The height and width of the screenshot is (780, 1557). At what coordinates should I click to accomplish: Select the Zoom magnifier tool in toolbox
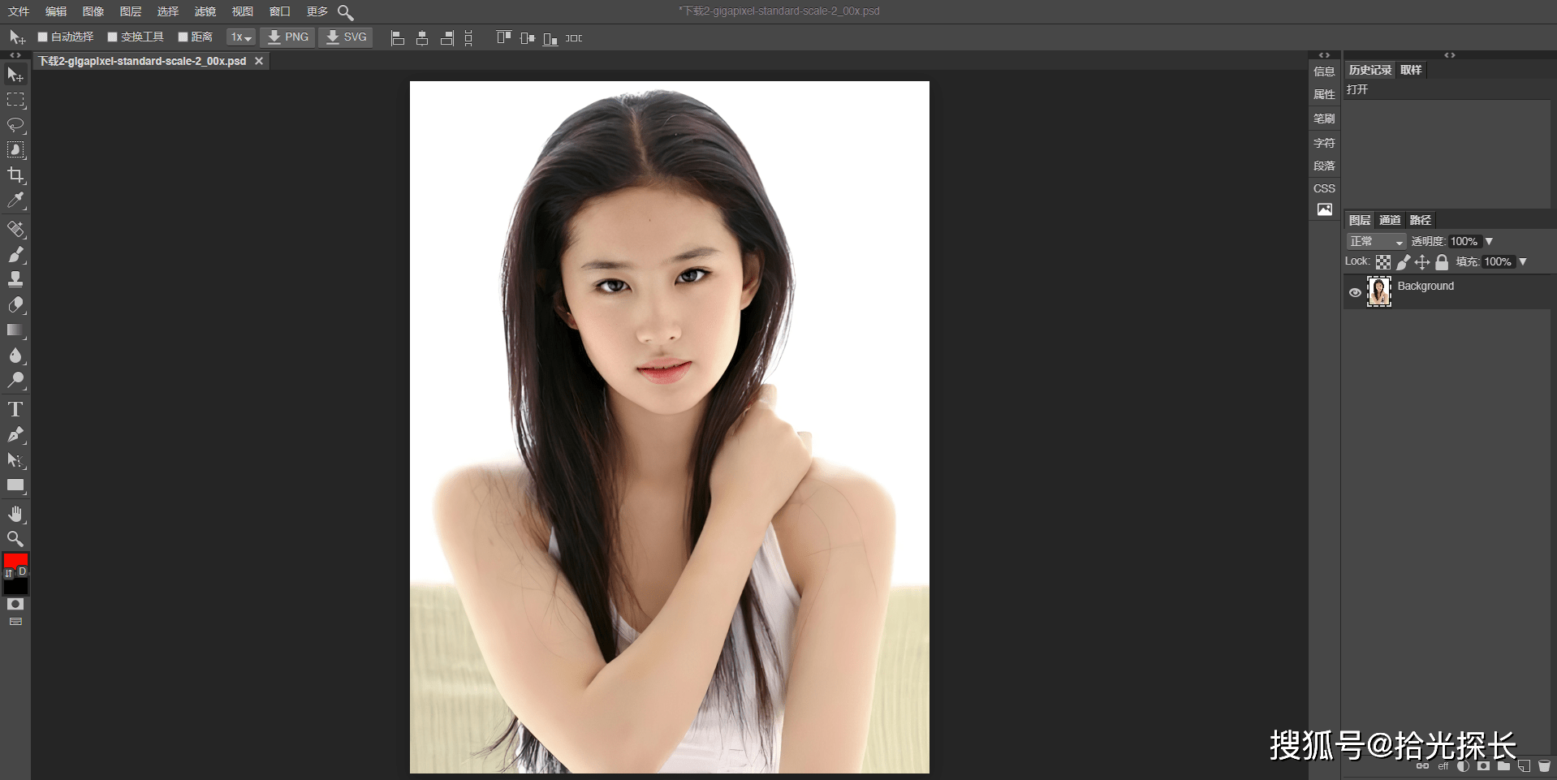coord(15,539)
